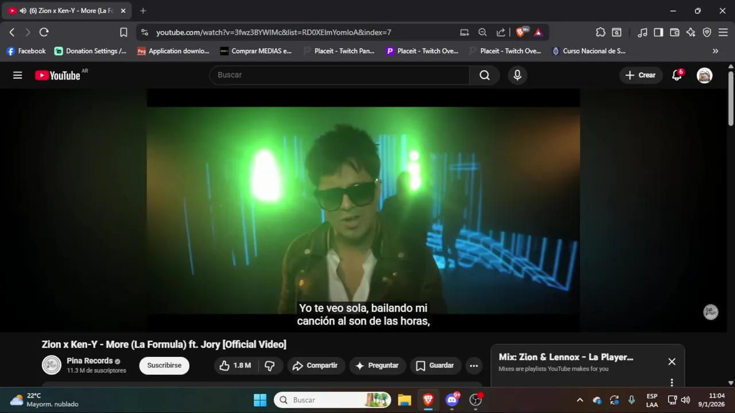
Task: Open Pina Records channel name link
Action: [90, 361]
